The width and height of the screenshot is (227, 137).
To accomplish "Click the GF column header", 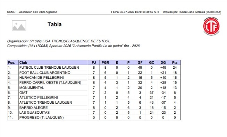I will (x=140, y=63).
